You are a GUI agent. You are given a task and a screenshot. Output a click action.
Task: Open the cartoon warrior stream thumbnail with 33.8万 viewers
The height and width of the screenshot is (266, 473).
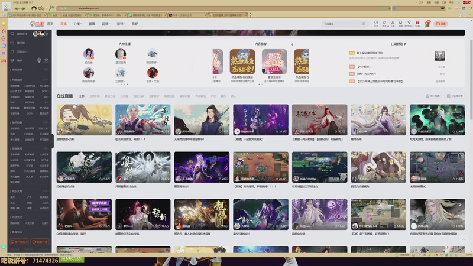84,120
